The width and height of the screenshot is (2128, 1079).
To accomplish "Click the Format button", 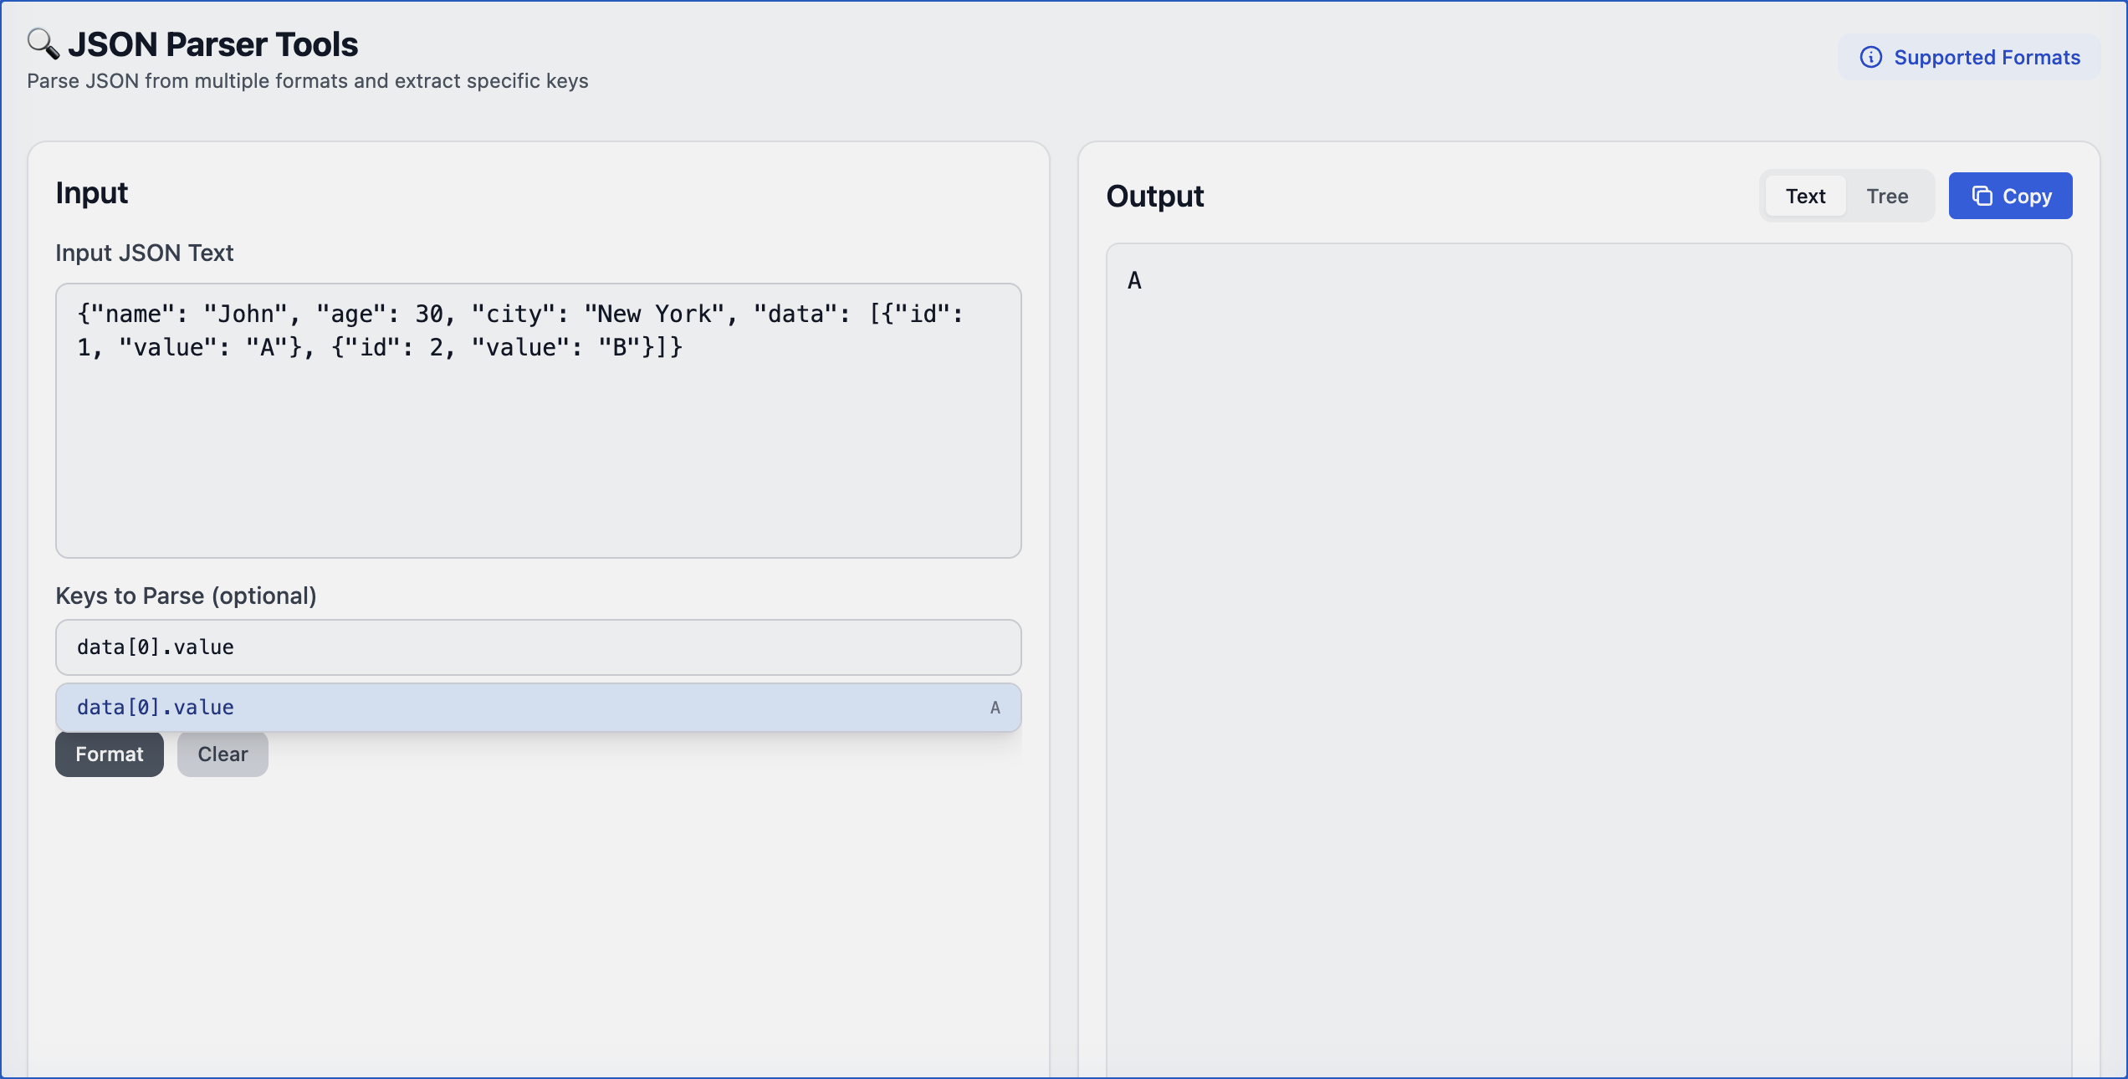I will [108, 754].
